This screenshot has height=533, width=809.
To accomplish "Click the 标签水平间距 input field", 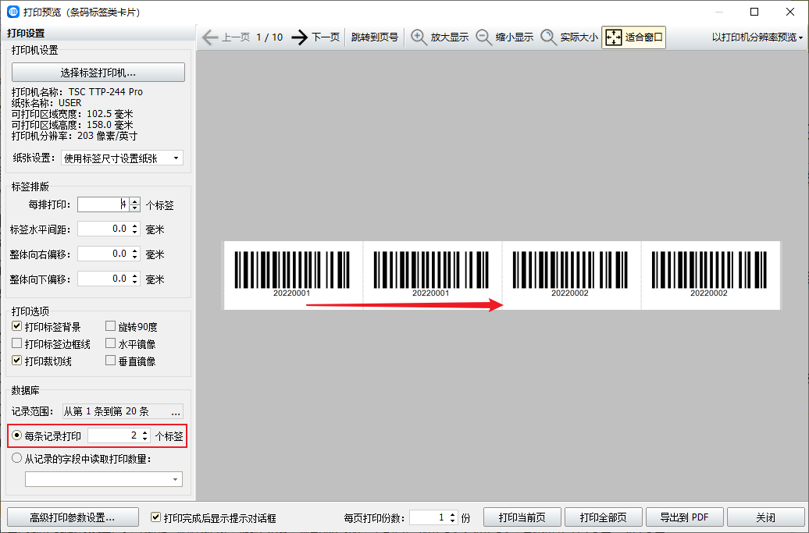I will 104,229.
